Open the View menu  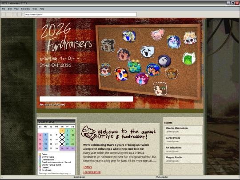[16, 9]
